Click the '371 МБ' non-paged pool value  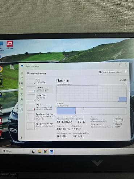[78, 136]
